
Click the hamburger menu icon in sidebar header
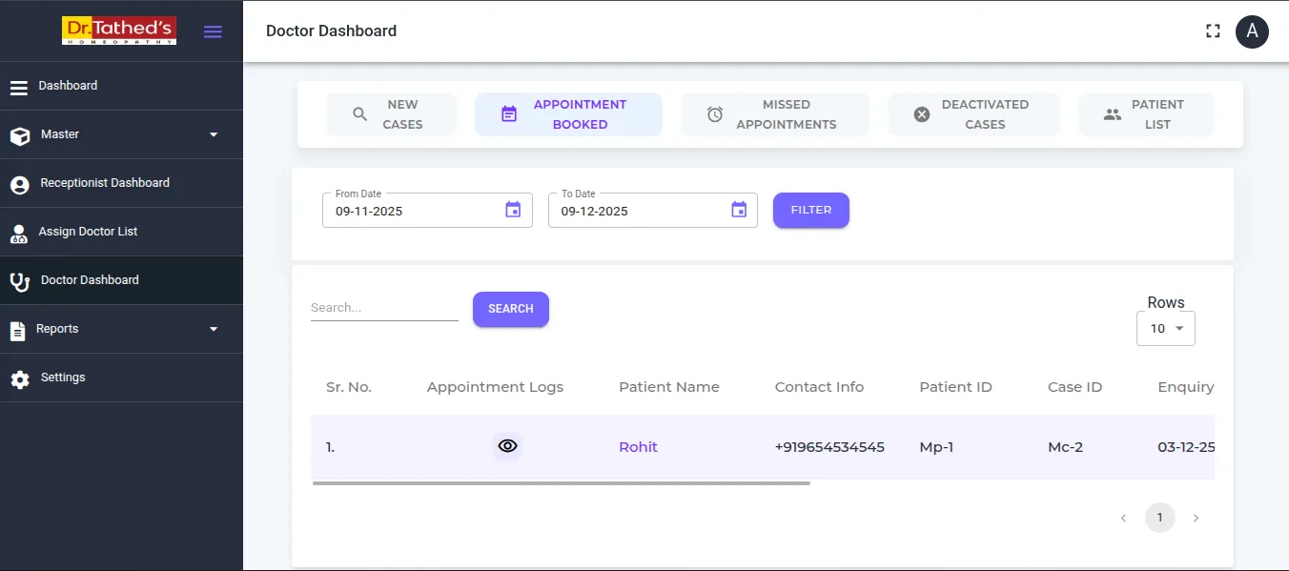213,31
